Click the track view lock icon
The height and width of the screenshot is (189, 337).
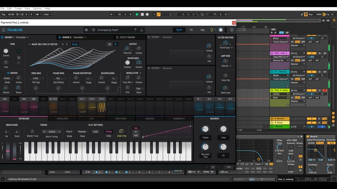point(287,33)
